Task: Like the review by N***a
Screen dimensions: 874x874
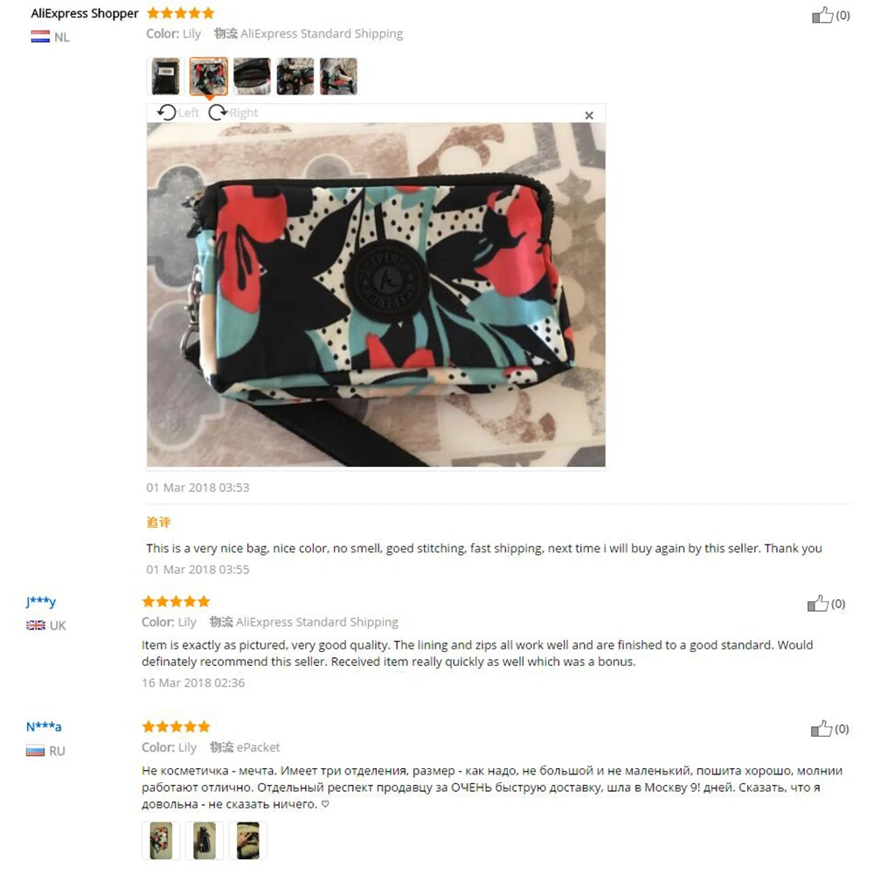Action: pyautogui.click(x=821, y=729)
